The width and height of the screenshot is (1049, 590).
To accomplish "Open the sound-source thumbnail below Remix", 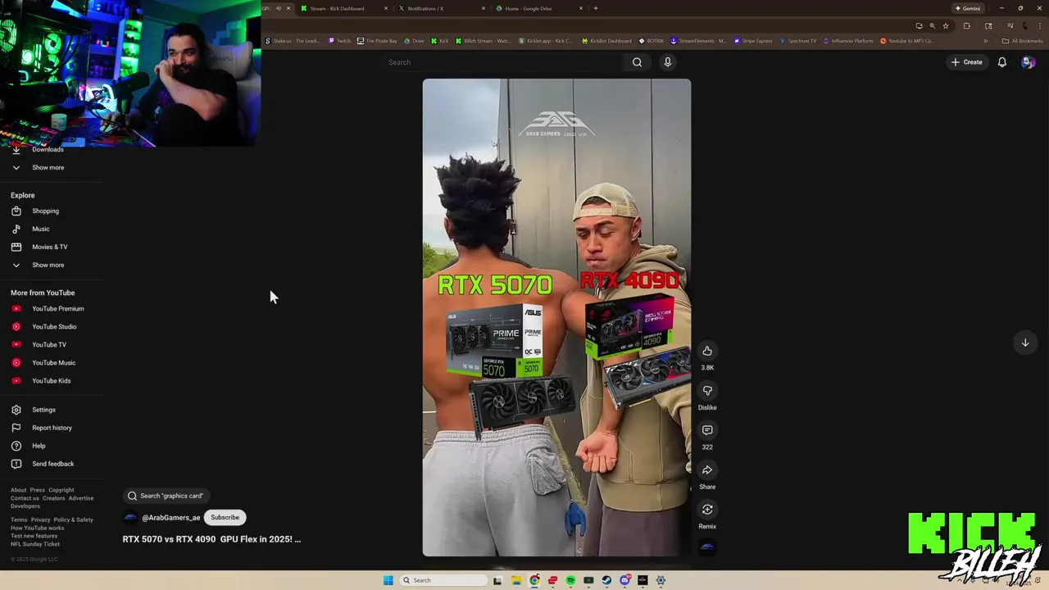I will click(x=707, y=547).
